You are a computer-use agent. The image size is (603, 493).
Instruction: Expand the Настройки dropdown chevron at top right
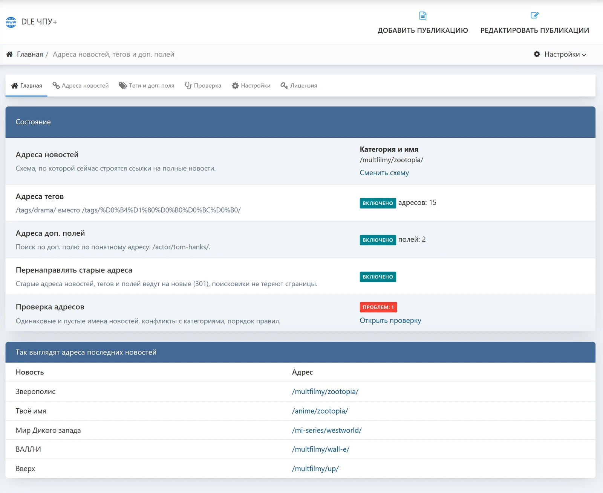pyautogui.click(x=584, y=55)
